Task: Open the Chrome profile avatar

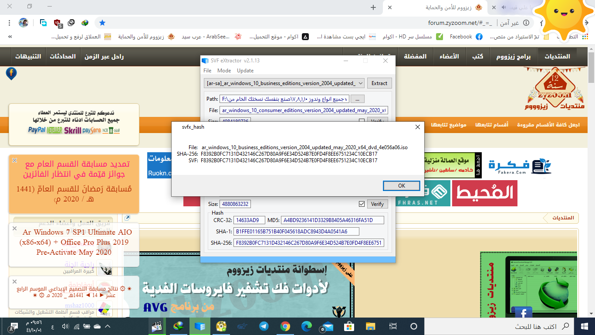Action: (24, 23)
